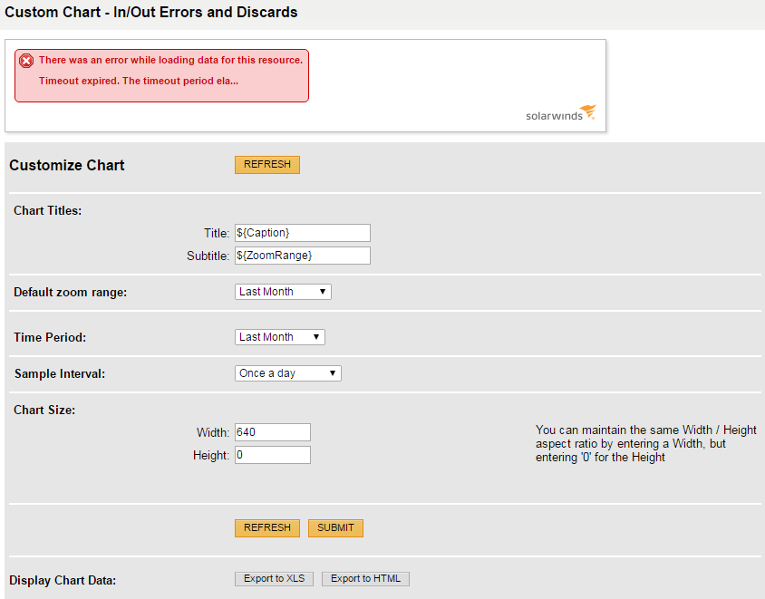
Task: Click the 'Customize Chart' heading
Action: (x=67, y=165)
